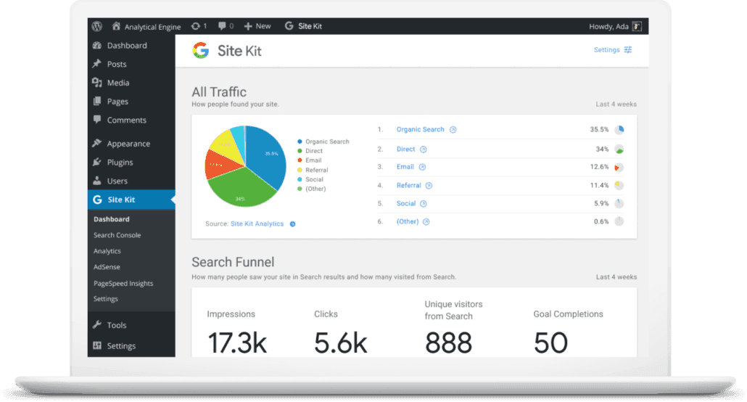The image size is (747, 402).
Task: Open AdSense under Site Kit
Action: [x=107, y=267]
